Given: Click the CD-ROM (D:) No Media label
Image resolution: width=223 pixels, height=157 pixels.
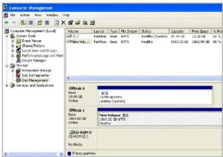Looking at the screenshot, I should click(x=81, y=139).
